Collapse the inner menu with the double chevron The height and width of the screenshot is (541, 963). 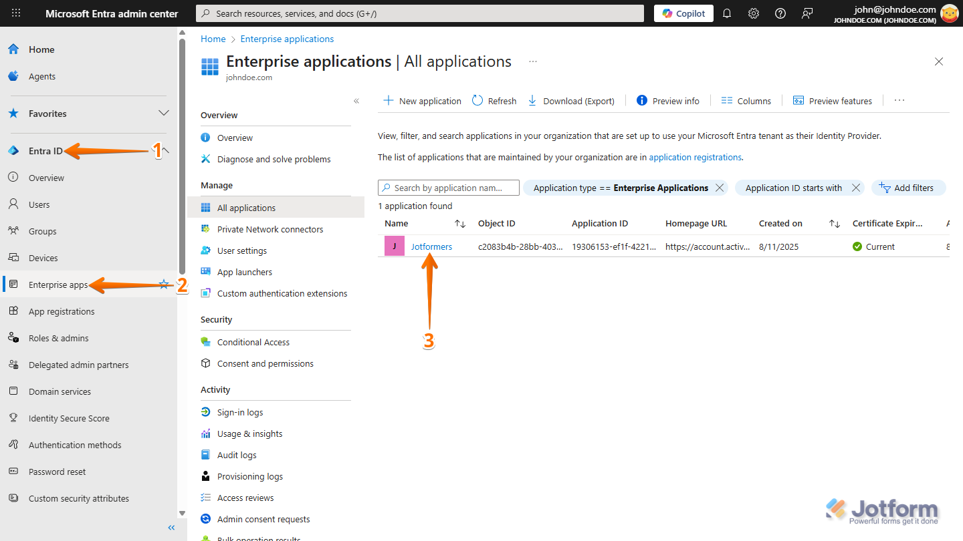[356, 101]
